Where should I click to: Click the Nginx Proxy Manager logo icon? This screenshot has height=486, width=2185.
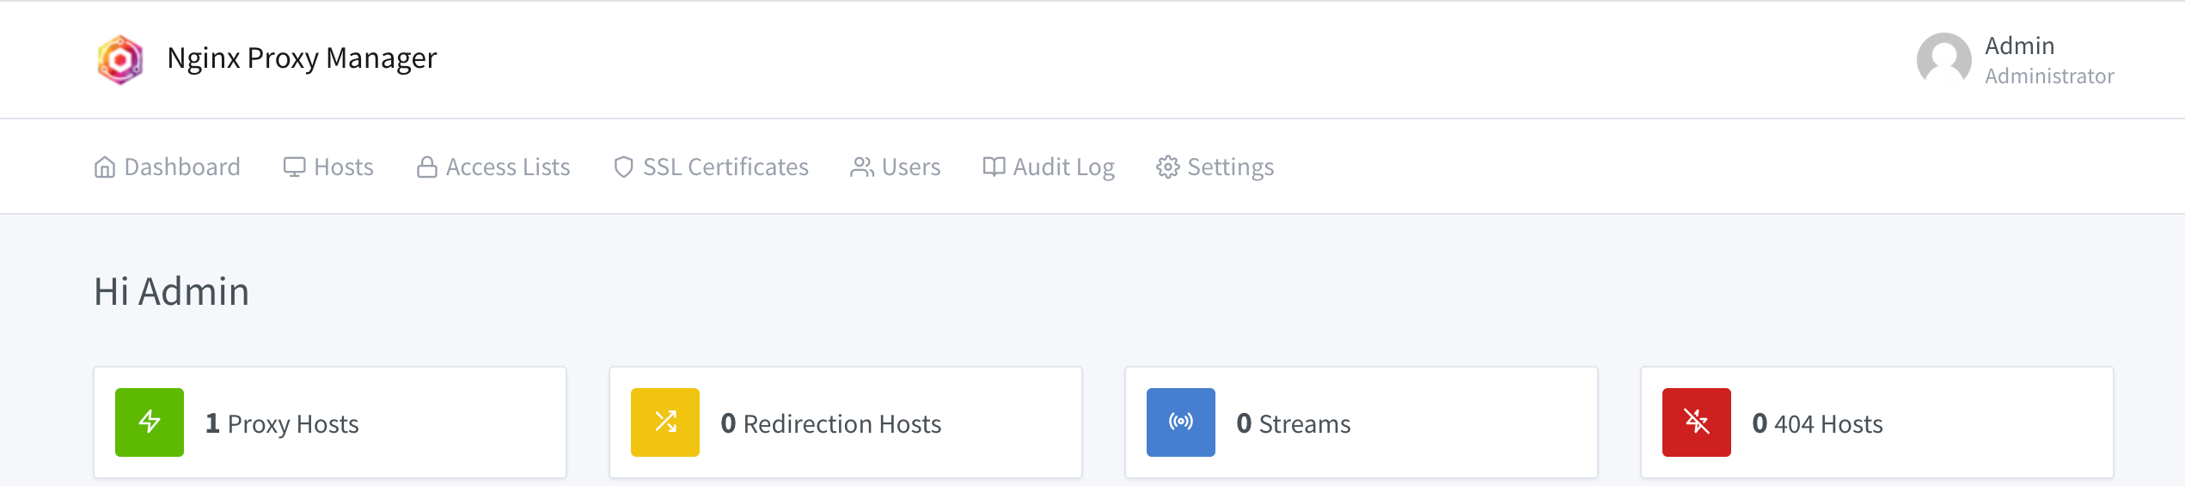tap(120, 59)
